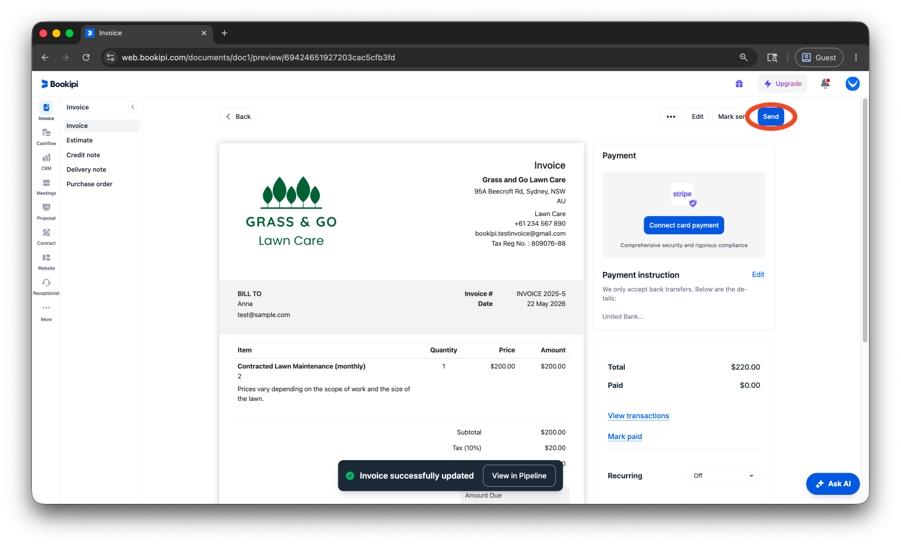Screen dimensions: 901x546
Task: Open View transactions link
Action: pyautogui.click(x=638, y=416)
